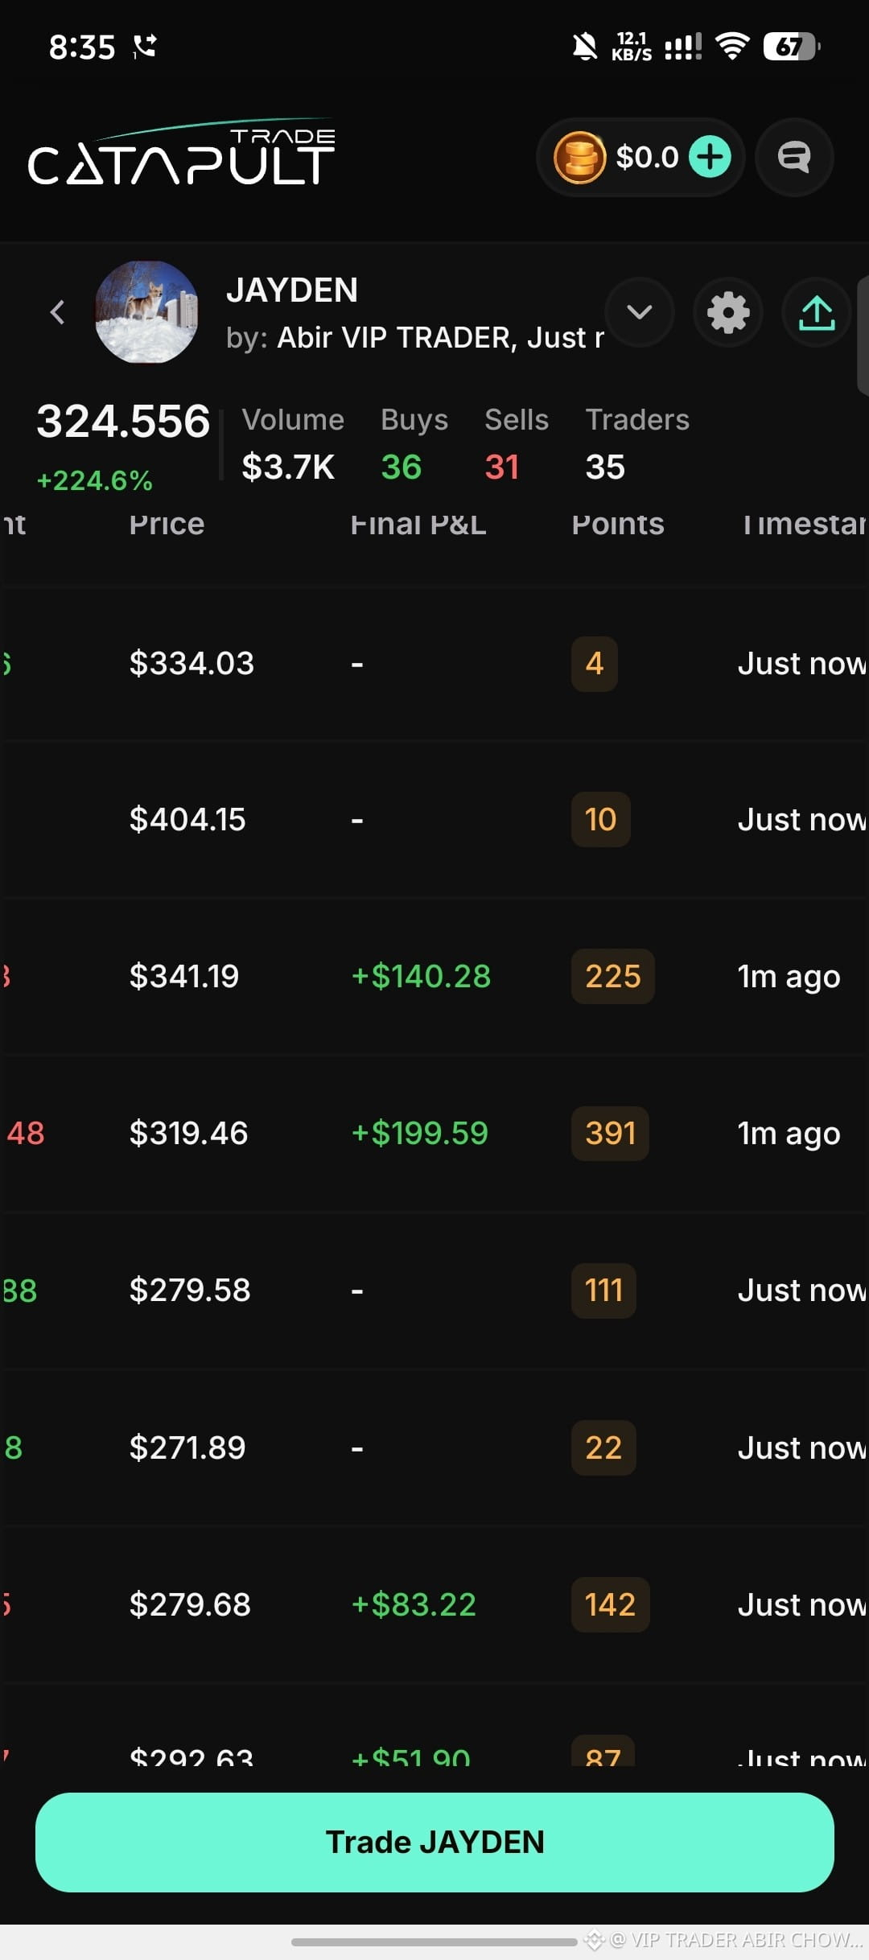
Task: Open the chat bubble icon
Action: (794, 157)
